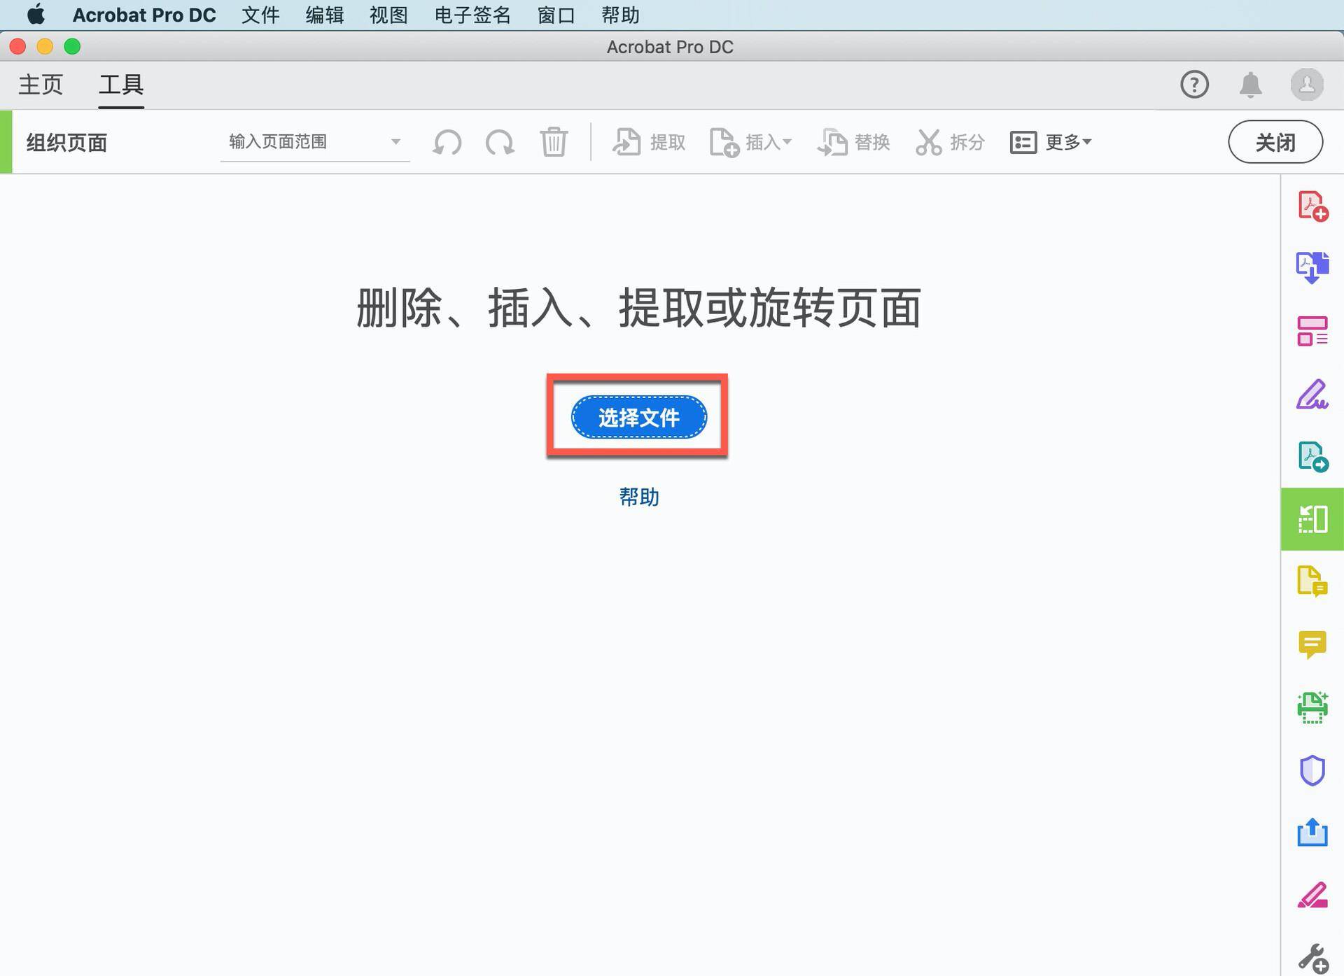1344x976 pixels.
Task: Open the page range dropdown arrow
Action: (x=396, y=141)
